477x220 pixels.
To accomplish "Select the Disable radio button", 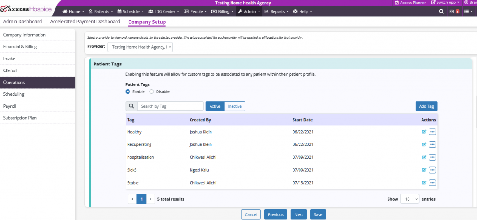I will [151, 91].
